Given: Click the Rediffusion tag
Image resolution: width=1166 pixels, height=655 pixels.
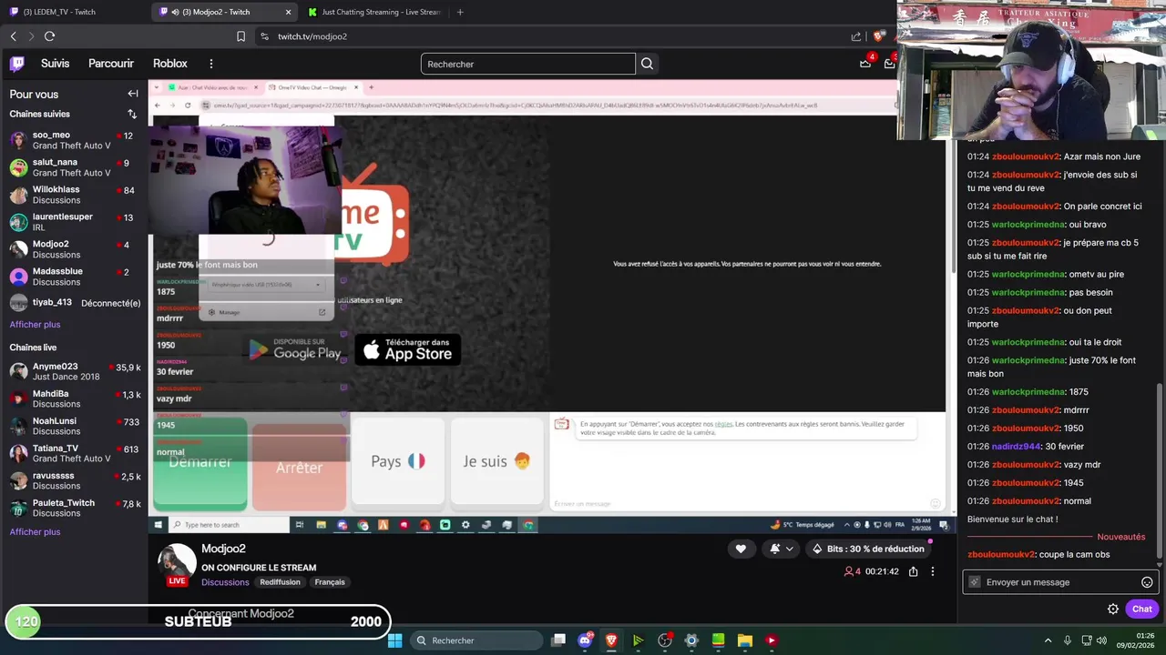Looking at the screenshot, I should [280, 582].
